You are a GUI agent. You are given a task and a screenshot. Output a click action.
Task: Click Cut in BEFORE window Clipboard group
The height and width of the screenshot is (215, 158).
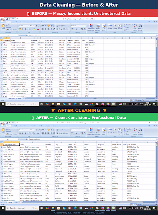click(x=8, y=25)
